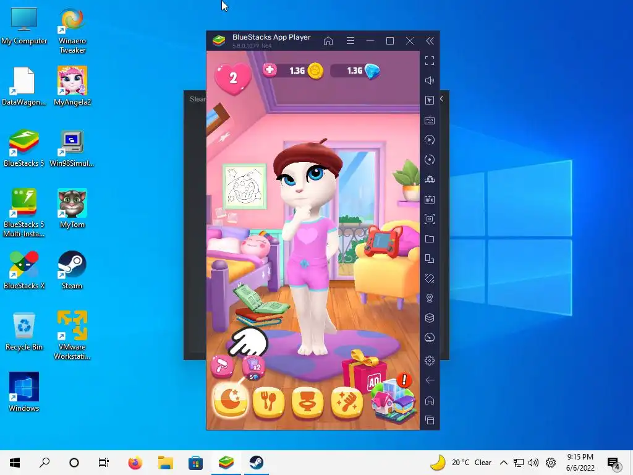Screen dimensions: 633x475
Task: Launch Firefox from the taskbar
Action: point(135,463)
